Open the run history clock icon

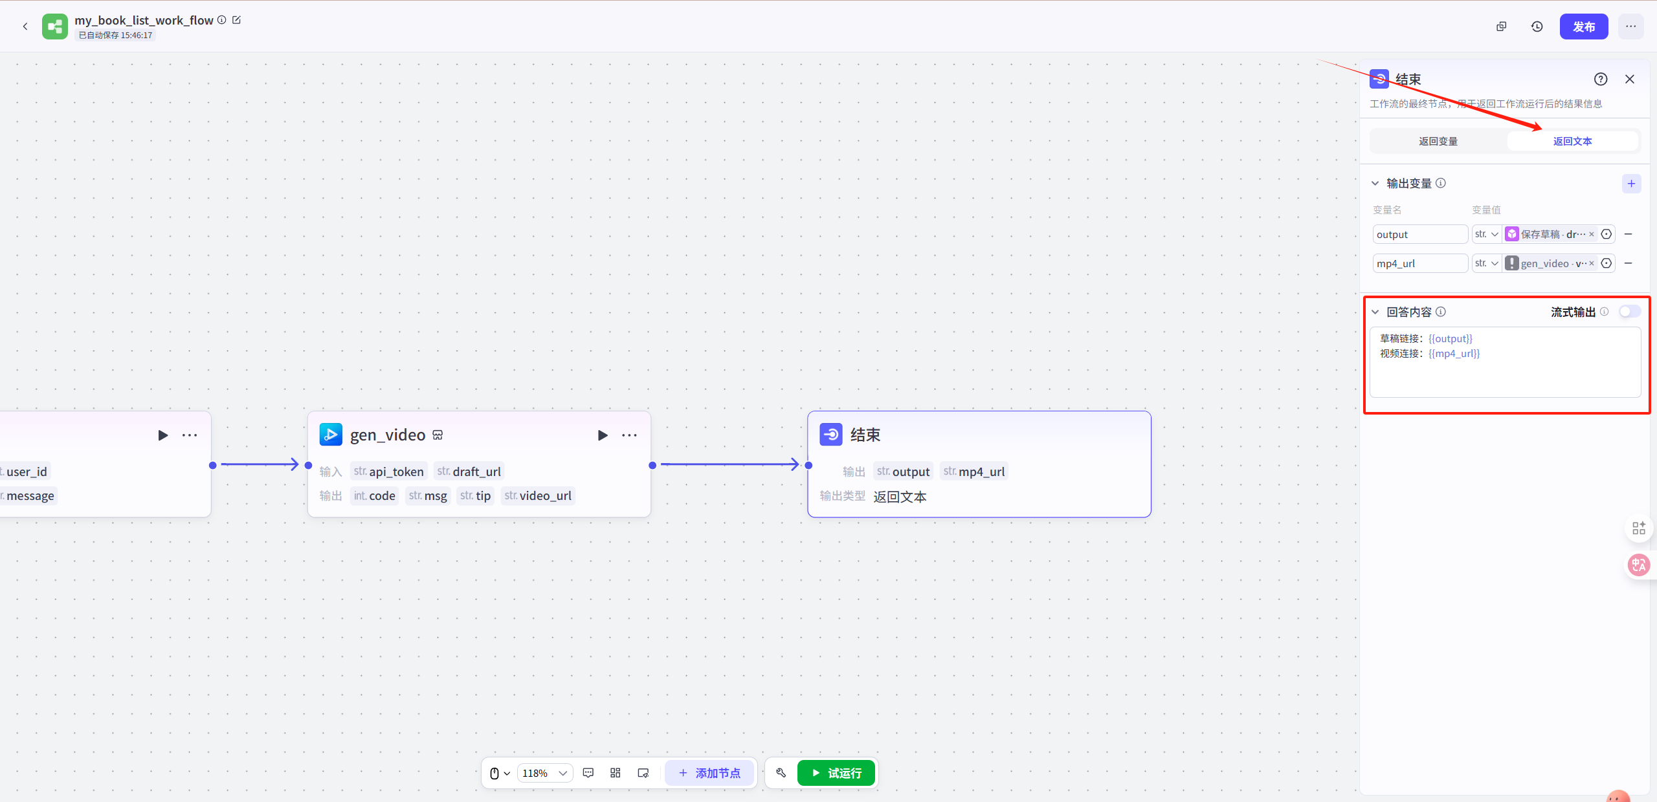coord(1537,27)
